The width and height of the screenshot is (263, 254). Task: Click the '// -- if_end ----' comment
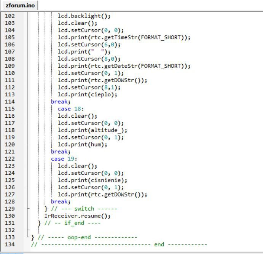tap(72, 223)
